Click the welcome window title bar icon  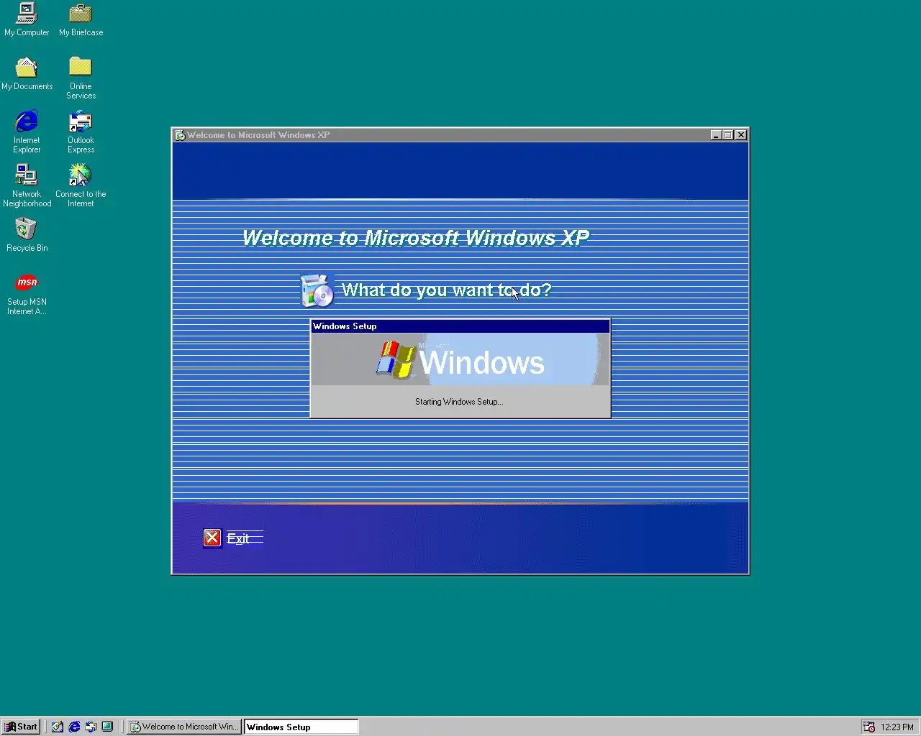180,135
